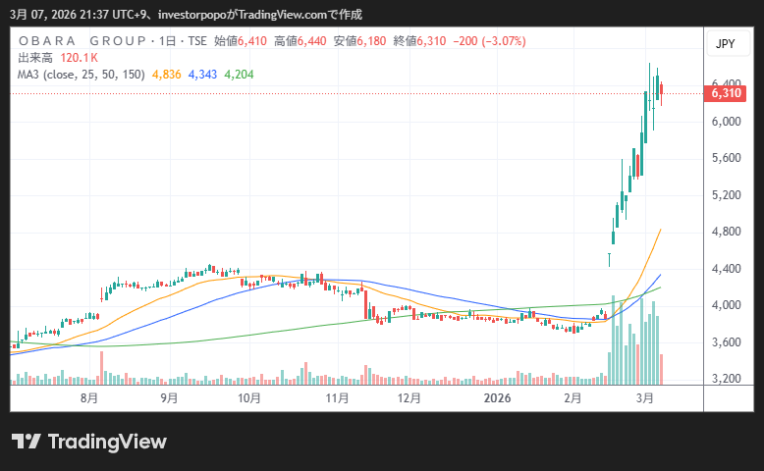Click the 終値 close value 6,310
The height and width of the screenshot is (471, 764).
[x=432, y=41]
